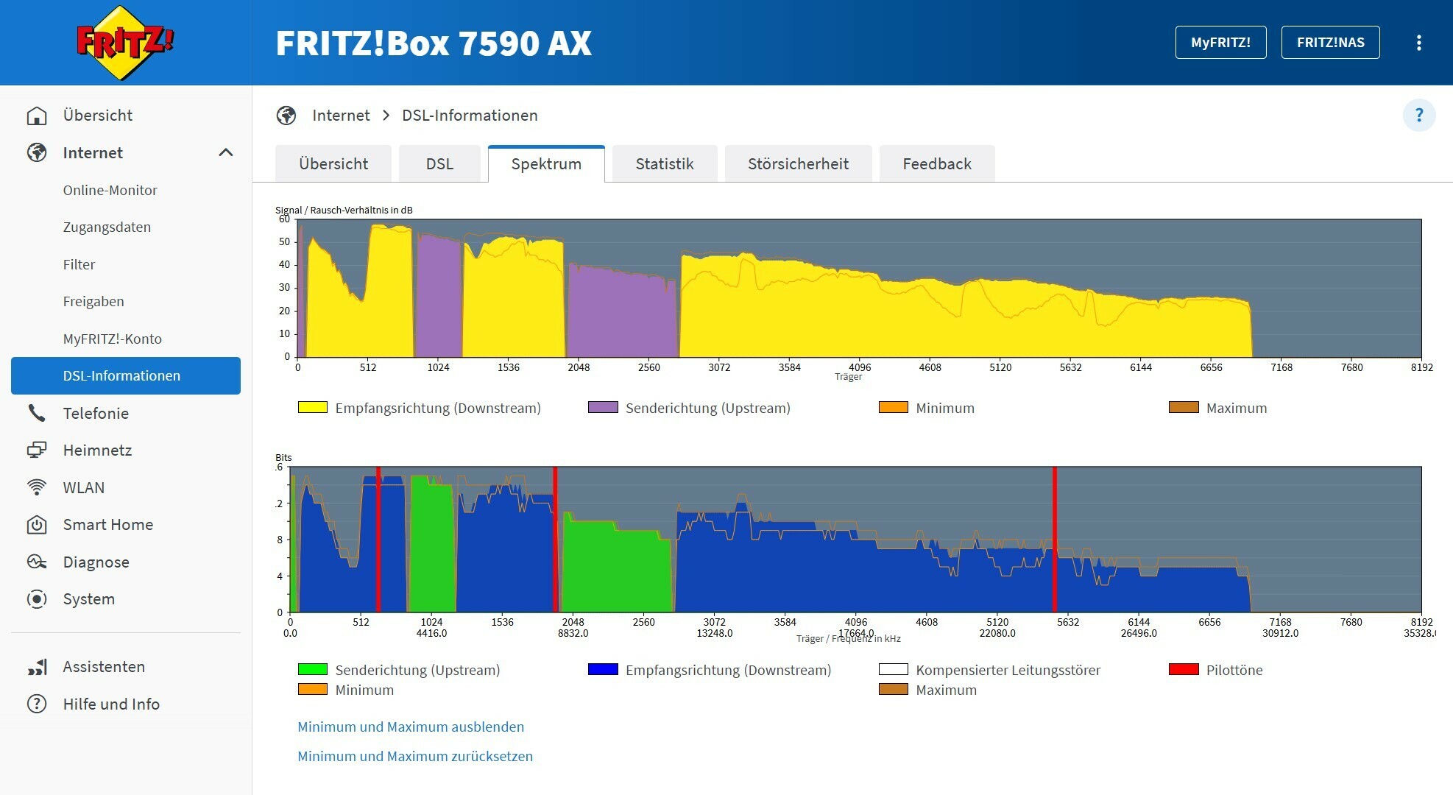Click the Heimnetz network icon
Screen dimensions: 1453x795
point(37,450)
